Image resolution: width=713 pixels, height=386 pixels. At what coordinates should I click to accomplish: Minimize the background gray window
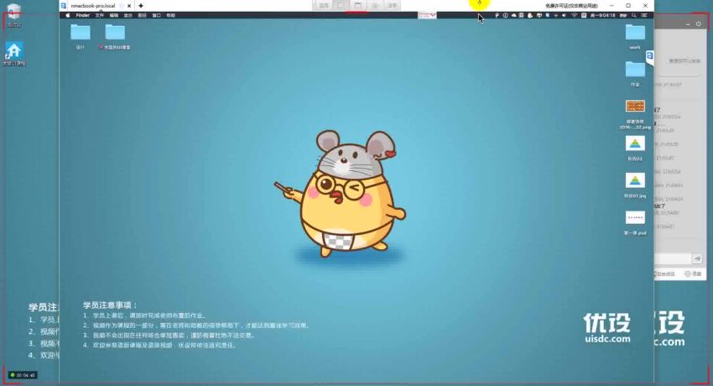pyautogui.click(x=688, y=23)
